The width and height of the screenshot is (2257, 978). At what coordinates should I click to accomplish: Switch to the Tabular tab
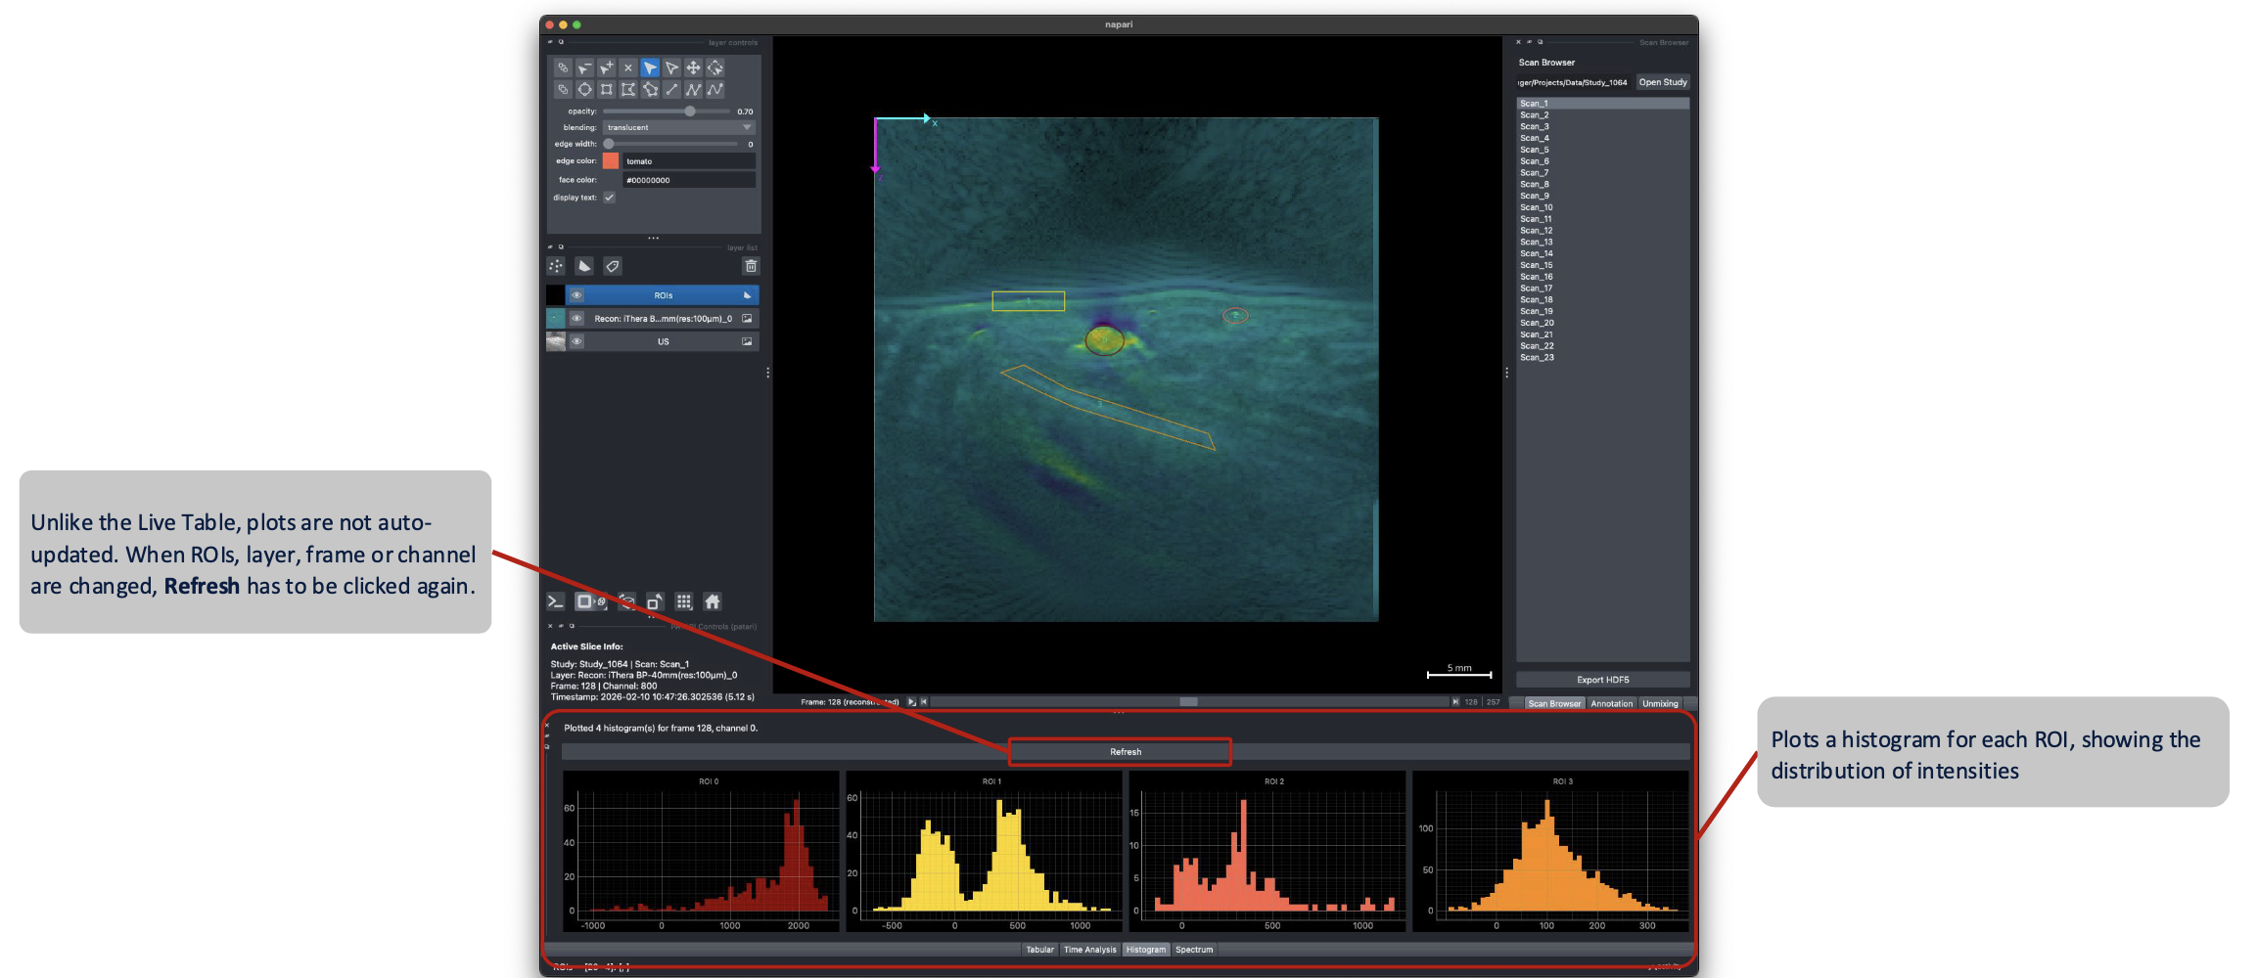click(x=1039, y=950)
